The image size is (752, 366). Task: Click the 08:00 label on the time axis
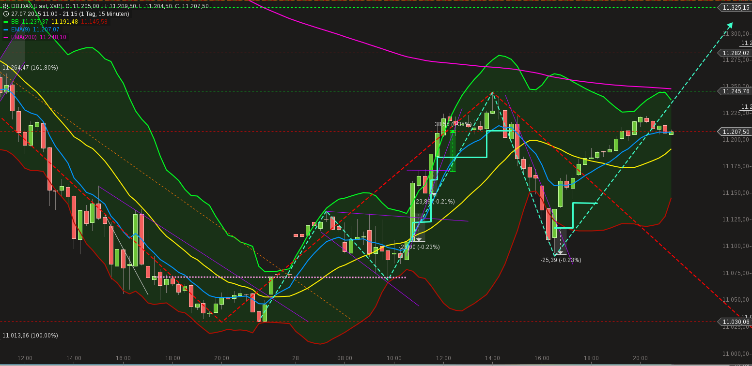point(345,358)
